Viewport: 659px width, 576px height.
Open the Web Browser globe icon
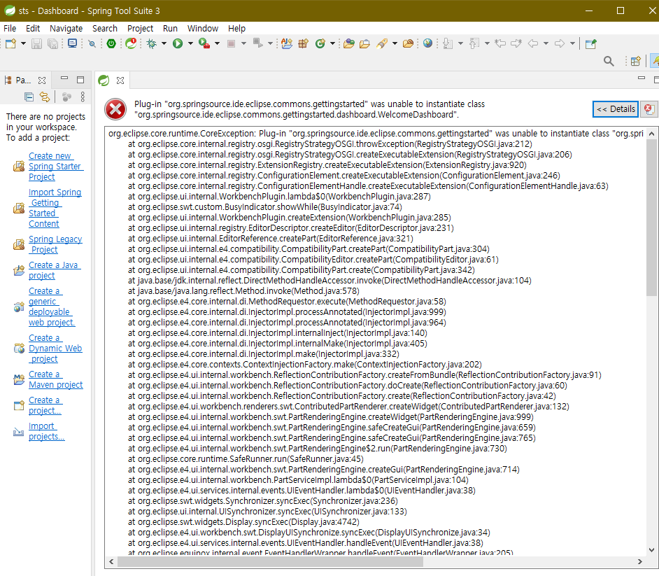pyautogui.click(x=428, y=43)
